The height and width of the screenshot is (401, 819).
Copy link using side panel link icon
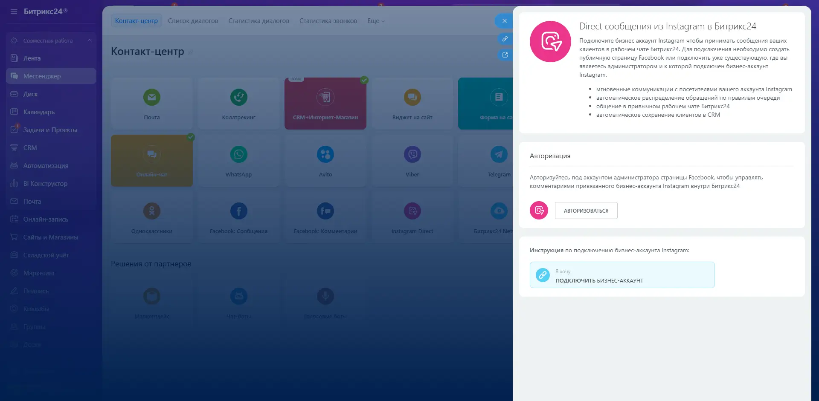pos(505,39)
